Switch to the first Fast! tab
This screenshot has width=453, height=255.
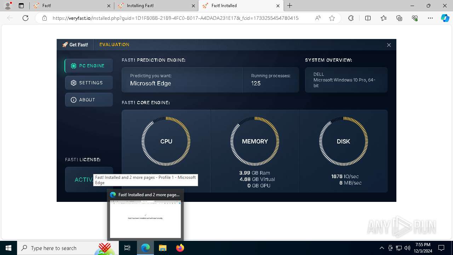pyautogui.click(x=72, y=6)
